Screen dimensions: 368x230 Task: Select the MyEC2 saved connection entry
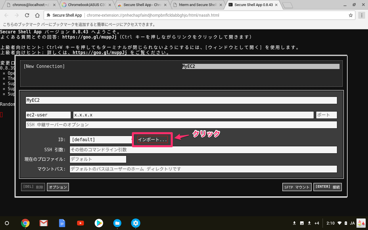coord(261,66)
